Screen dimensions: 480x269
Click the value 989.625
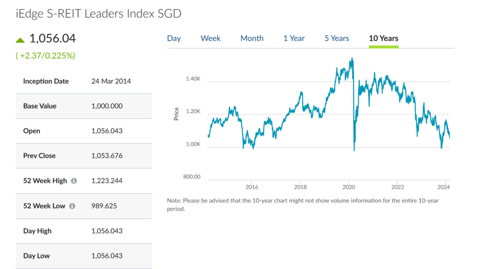[104, 206]
